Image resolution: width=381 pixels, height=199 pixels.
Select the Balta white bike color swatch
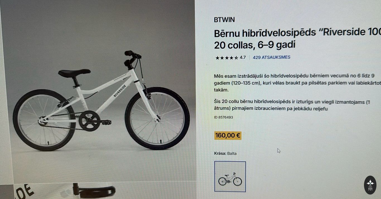pyautogui.click(x=230, y=176)
